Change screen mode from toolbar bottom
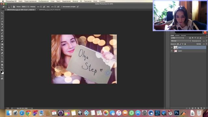 [x=2, y=79]
